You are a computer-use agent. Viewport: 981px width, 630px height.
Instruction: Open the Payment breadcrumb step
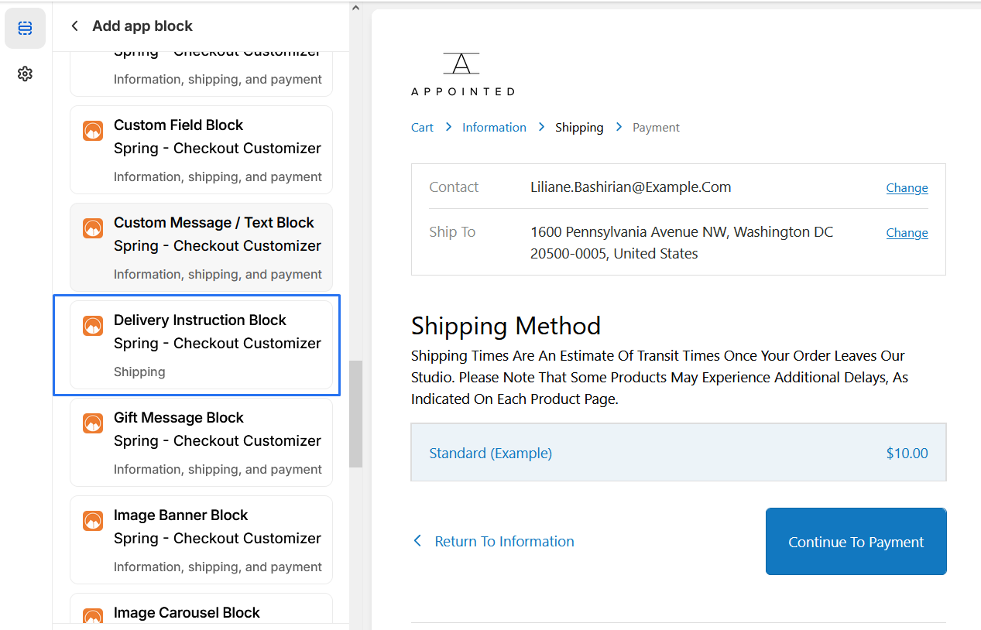[x=656, y=128]
